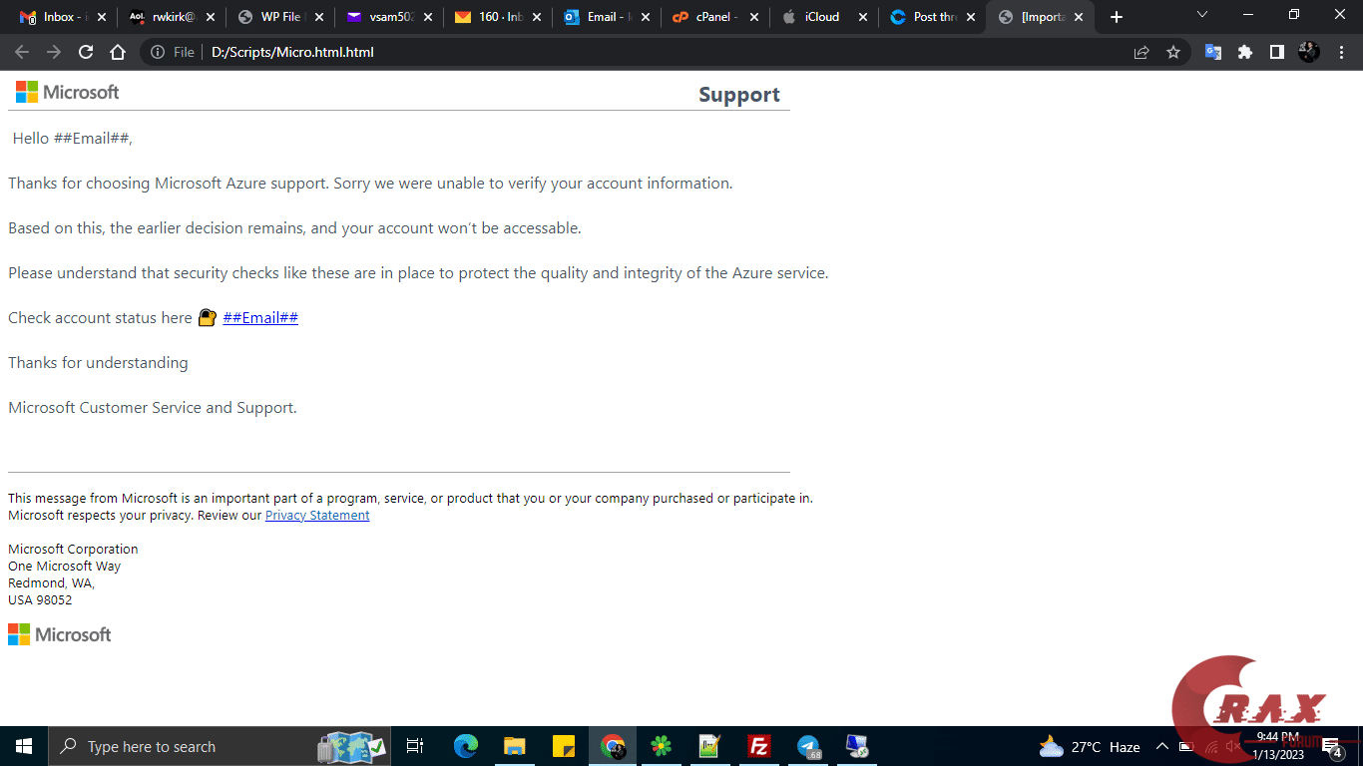
Task: Click the ##Email## account status link
Action: tap(260, 318)
